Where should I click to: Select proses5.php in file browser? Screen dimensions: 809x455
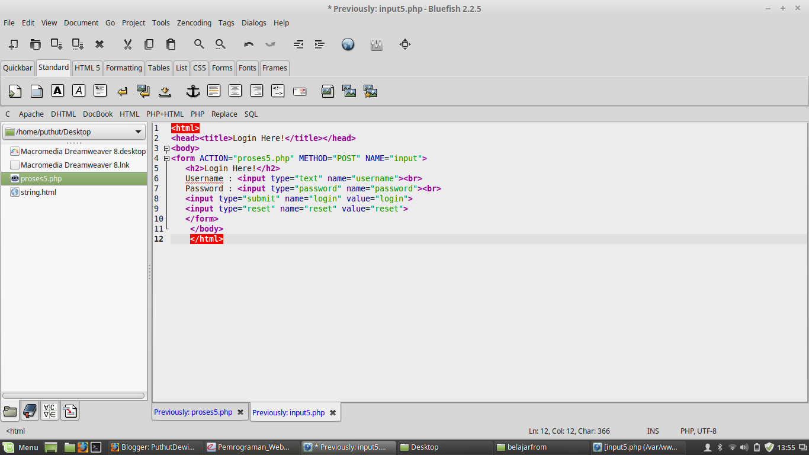(74, 178)
